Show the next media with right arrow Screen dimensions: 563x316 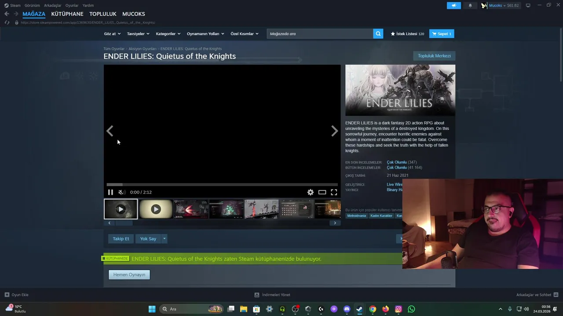[335, 131]
